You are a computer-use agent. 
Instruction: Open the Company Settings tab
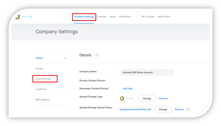pyautogui.click(x=84, y=17)
